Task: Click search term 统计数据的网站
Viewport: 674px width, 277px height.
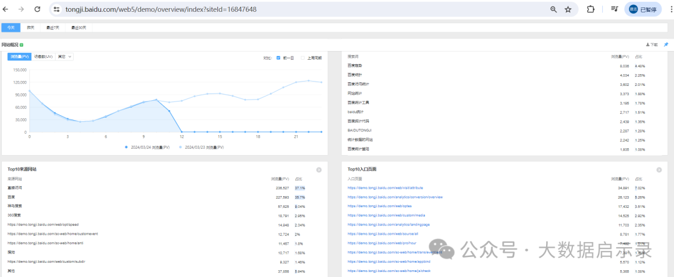Action: 360,139
